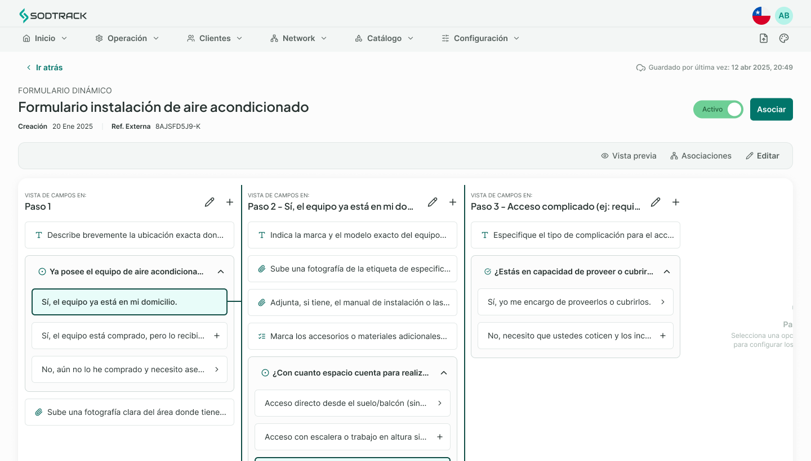Click the plus icon in Paso 3 header
The image size is (811, 461).
click(676, 202)
